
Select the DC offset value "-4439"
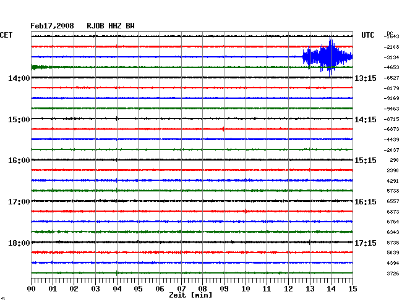tap(391, 140)
